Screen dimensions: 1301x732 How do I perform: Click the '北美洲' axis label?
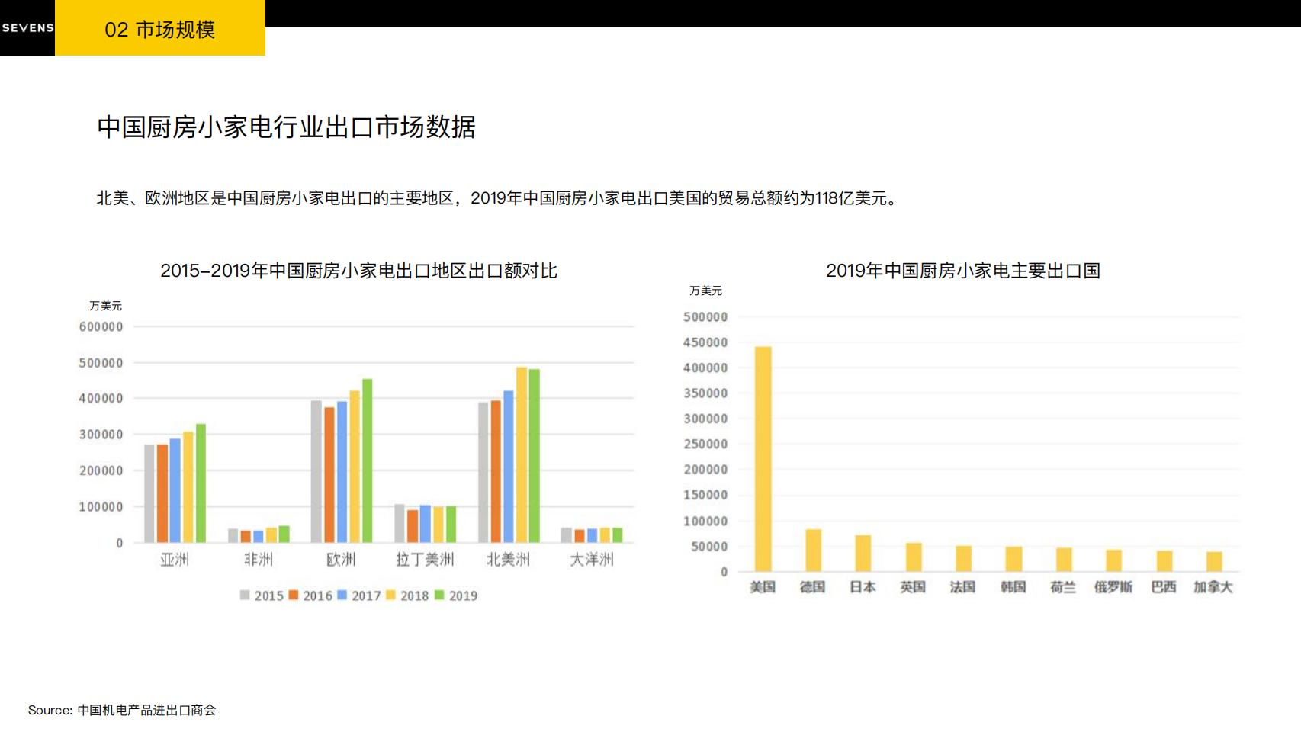508,560
